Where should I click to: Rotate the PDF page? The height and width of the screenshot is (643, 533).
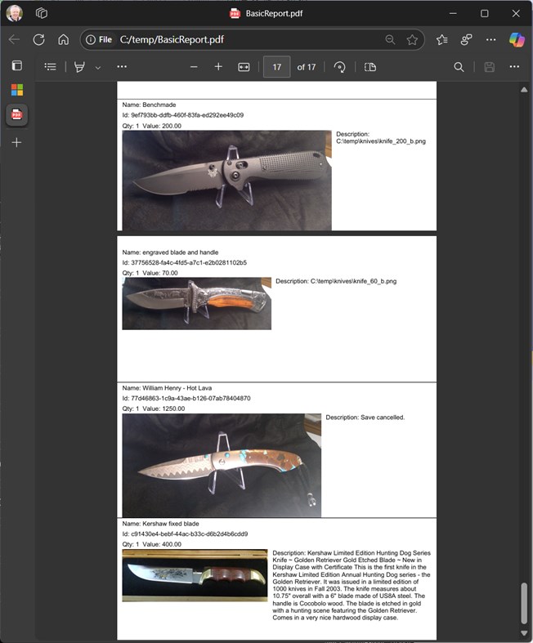click(339, 67)
